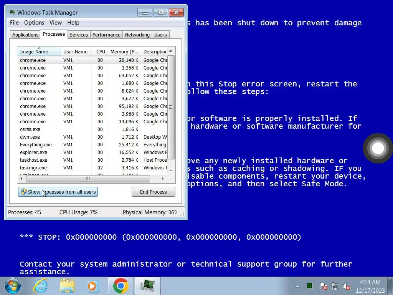This screenshot has height=295, width=393.
Task: Select the csrss.exe process row
Action: [x=92, y=129]
